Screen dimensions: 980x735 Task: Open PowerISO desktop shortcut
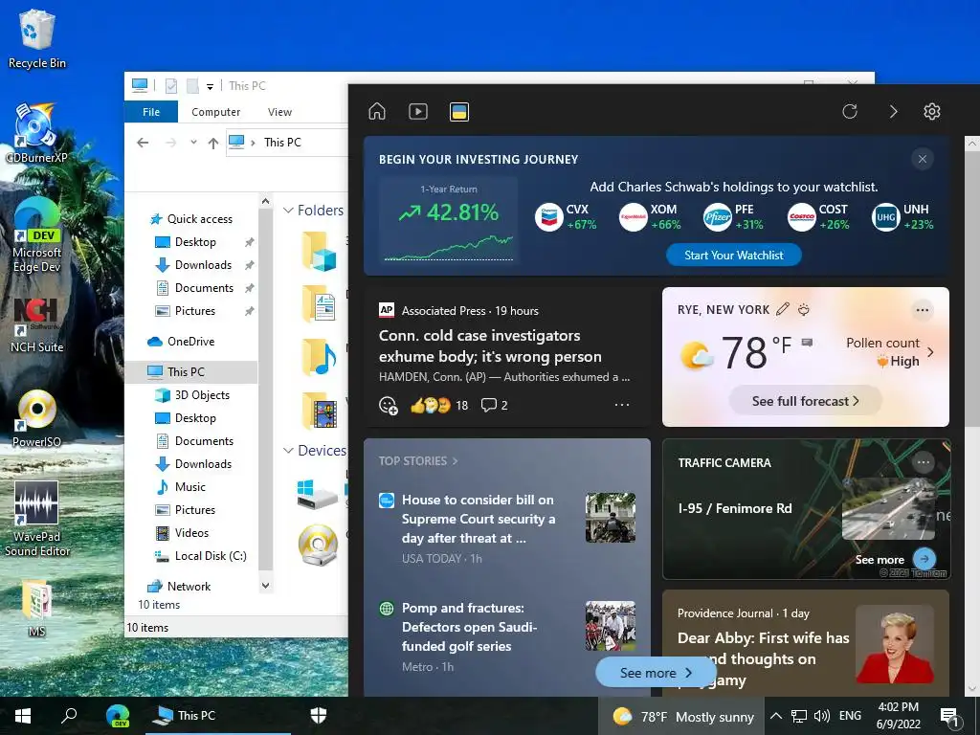pos(37,418)
